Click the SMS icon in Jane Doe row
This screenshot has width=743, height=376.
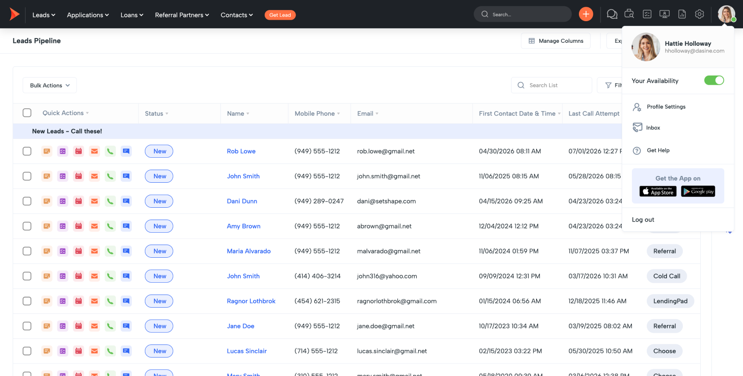pos(126,326)
